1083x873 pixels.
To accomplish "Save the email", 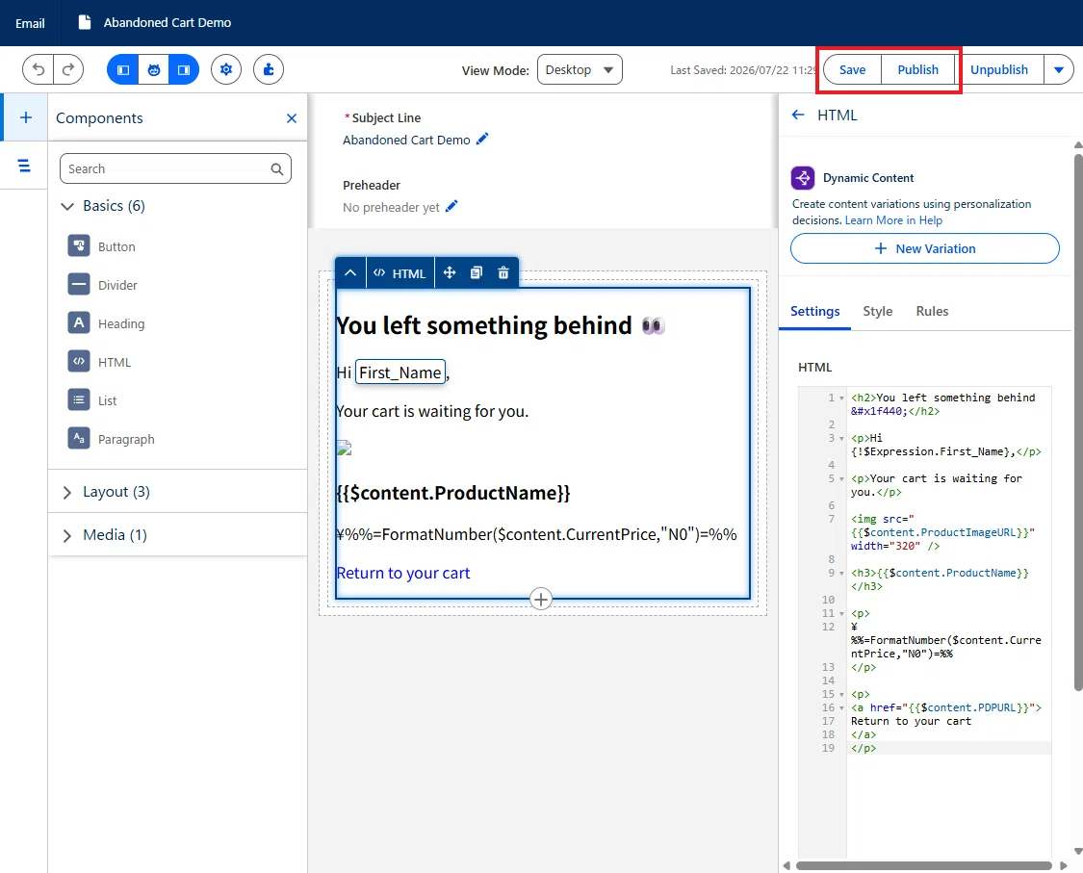I will [852, 69].
